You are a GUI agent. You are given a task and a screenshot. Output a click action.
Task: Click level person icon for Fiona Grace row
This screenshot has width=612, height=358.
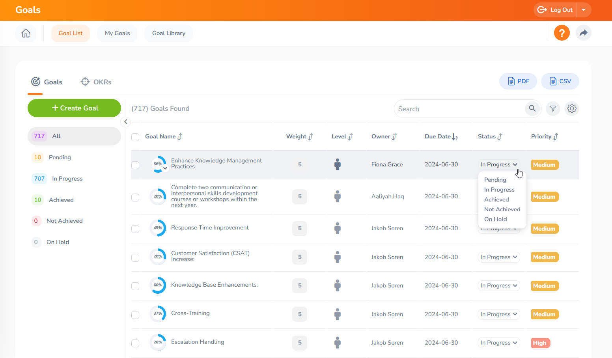click(337, 164)
